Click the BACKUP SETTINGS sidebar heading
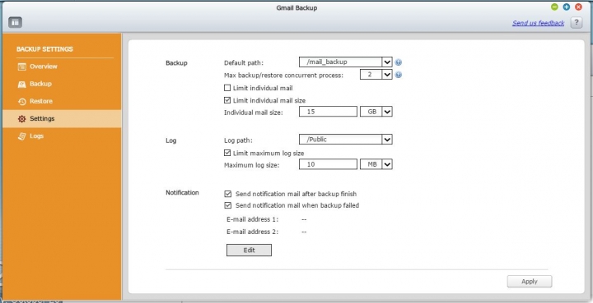Screen dimensions: 593x303 (x=44, y=49)
